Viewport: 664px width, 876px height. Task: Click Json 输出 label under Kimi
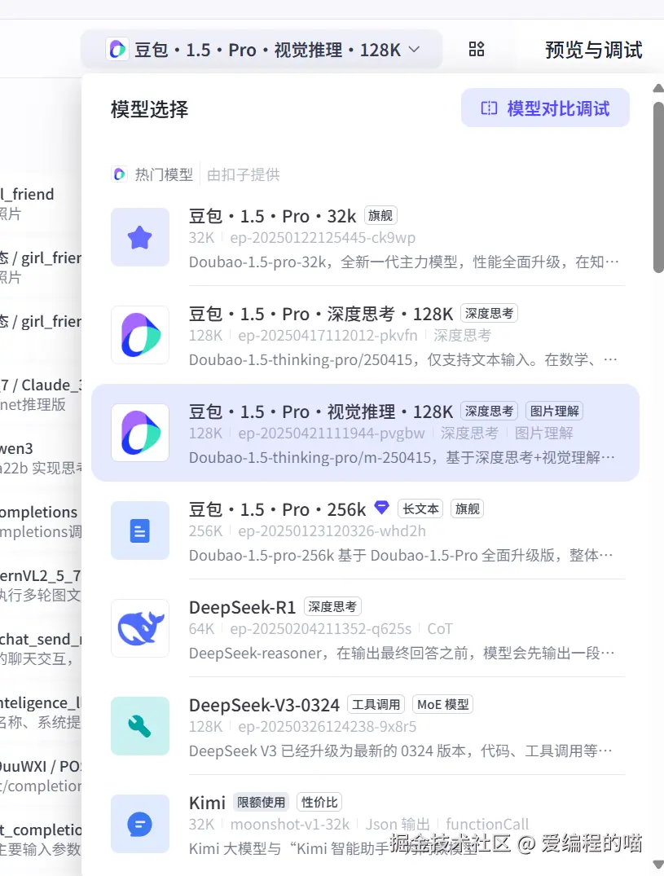click(x=398, y=824)
